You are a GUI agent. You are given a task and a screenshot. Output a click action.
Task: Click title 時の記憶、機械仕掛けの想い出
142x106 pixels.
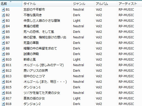pos(45,37)
